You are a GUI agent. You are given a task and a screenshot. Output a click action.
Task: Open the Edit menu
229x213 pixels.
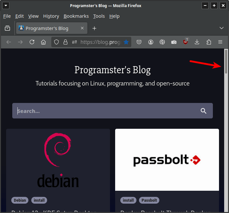[x=19, y=16]
